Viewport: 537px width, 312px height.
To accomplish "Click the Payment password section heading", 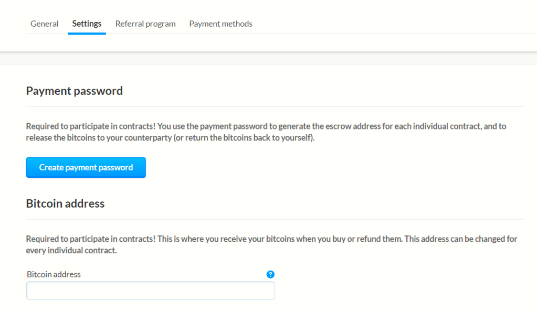I will click(75, 91).
